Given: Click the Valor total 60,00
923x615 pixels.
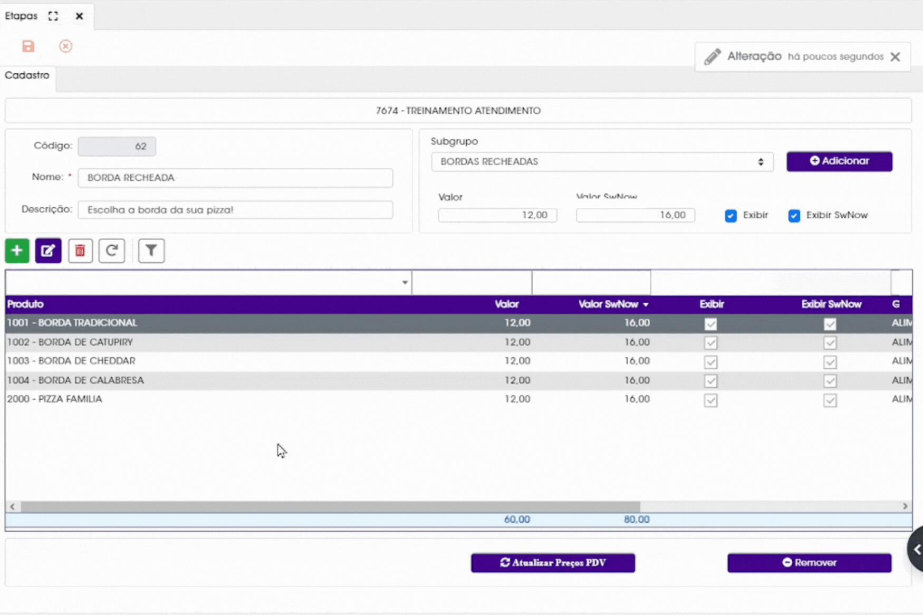Looking at the screenshot, I should [516, 520].
